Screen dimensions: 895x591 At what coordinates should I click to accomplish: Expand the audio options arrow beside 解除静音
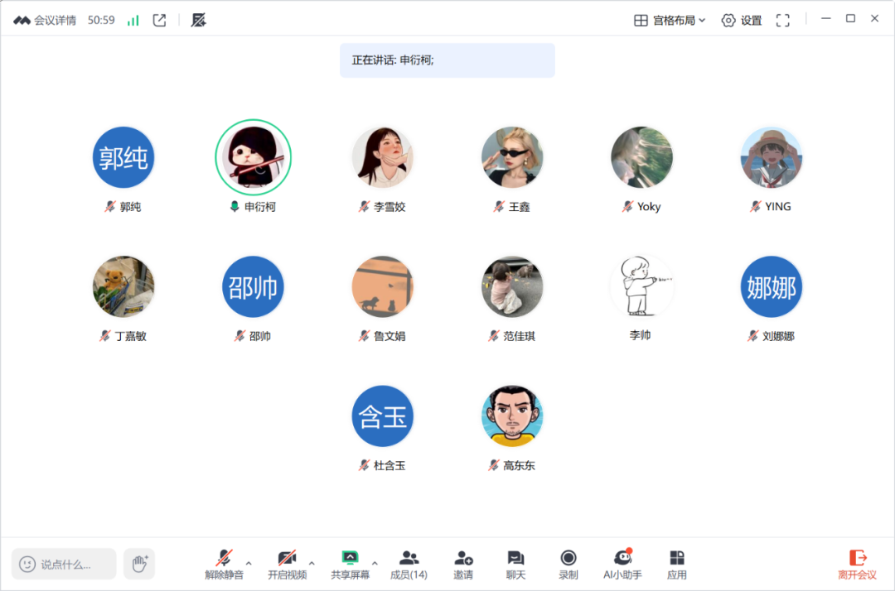click(x=249, y=563)
